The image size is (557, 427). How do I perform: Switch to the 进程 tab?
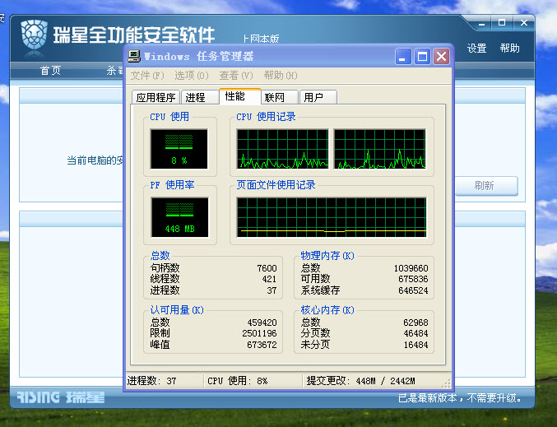(x=200, y=97)
